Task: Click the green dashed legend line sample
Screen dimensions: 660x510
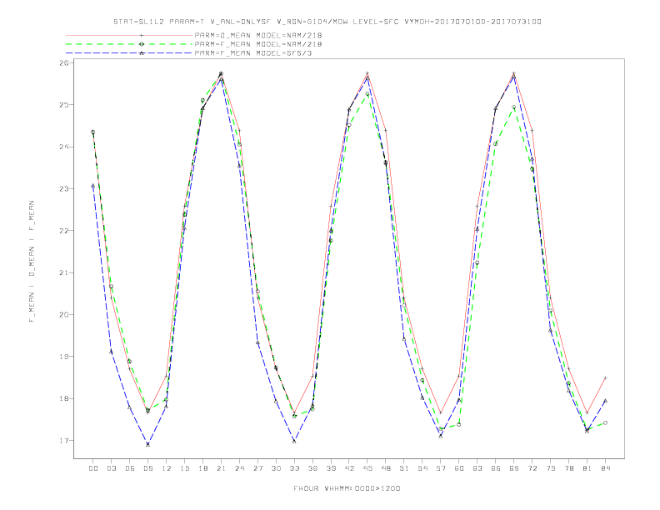Action: 129,44
